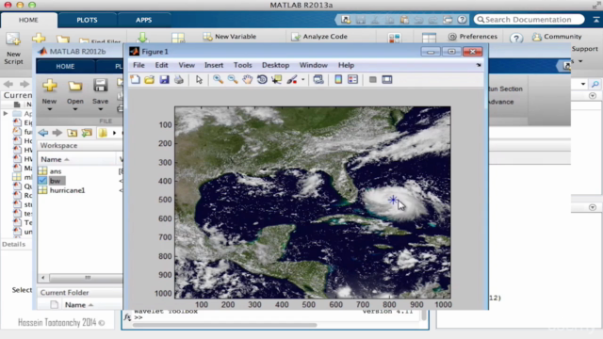This screenshot has height=339, width=603.
Task: Open the File menu in Figure 1
Action: click(139, 65)
